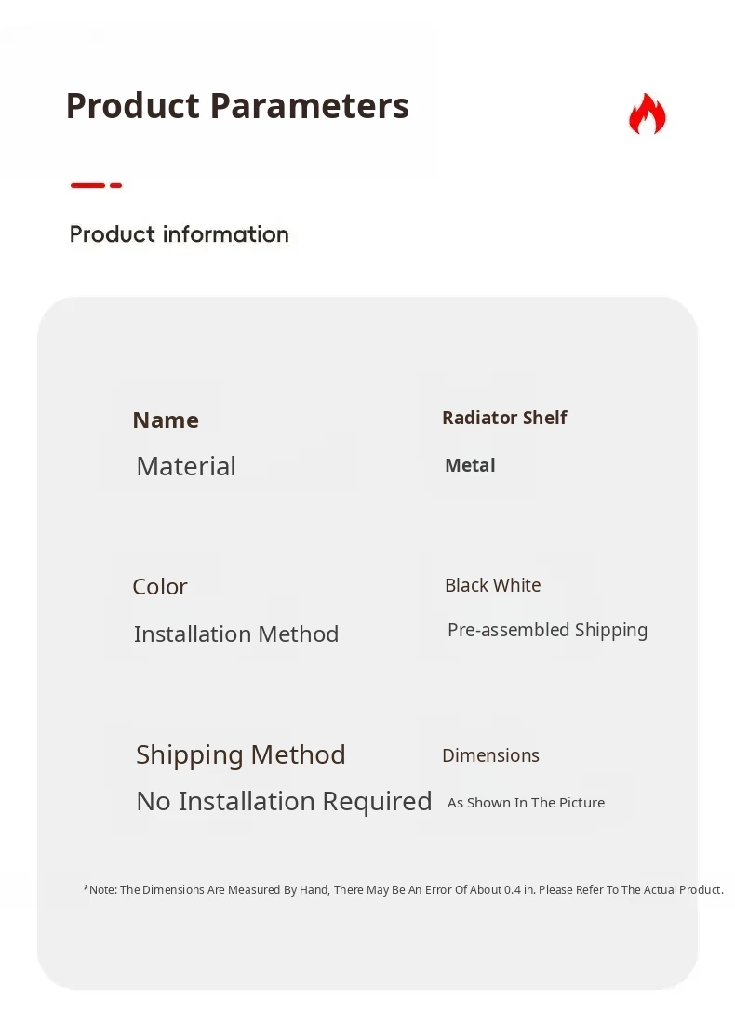Select the Metal value text
This screenshot has width=735, height=1014.
470,465
